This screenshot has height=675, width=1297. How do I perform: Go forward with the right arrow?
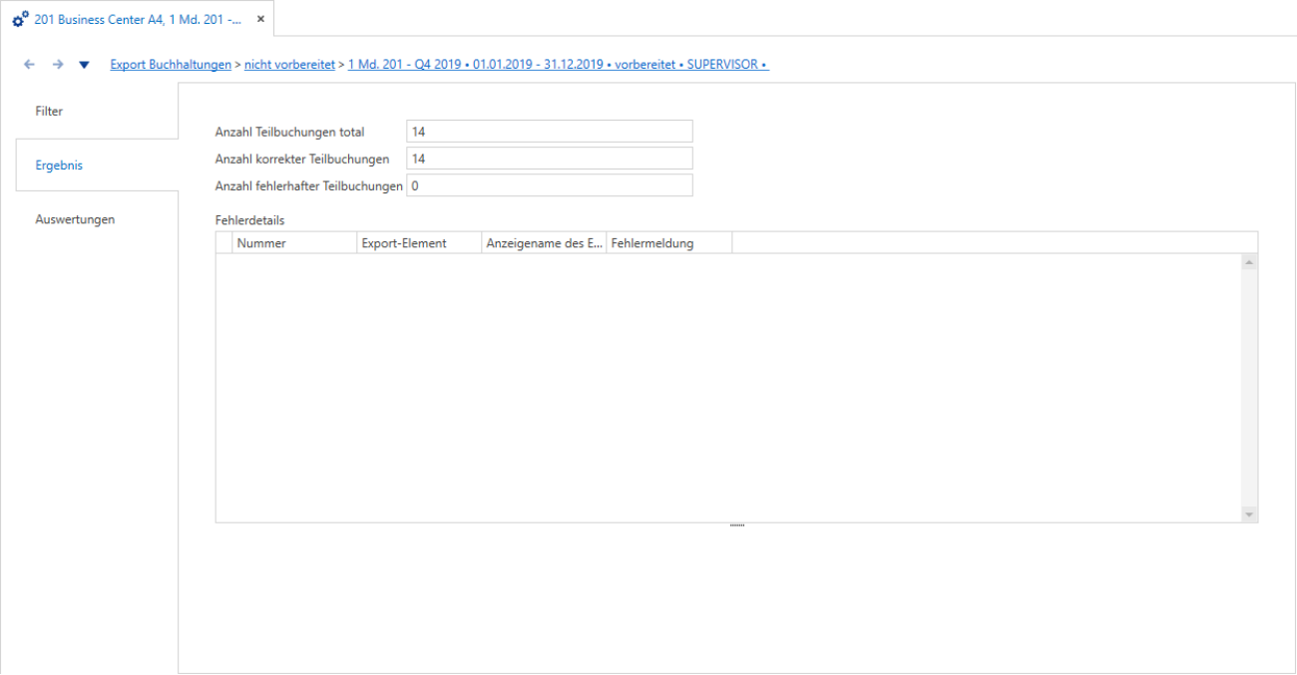pyautogui.click(x=58, y=65)
